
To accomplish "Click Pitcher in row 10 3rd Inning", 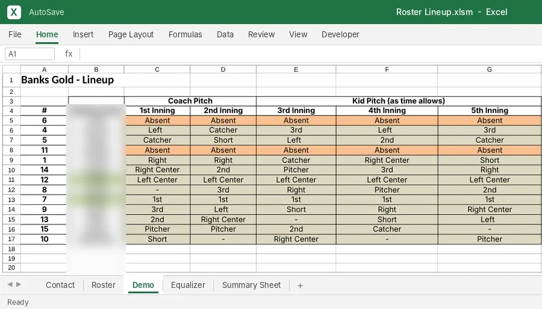I will click(296, 170).
